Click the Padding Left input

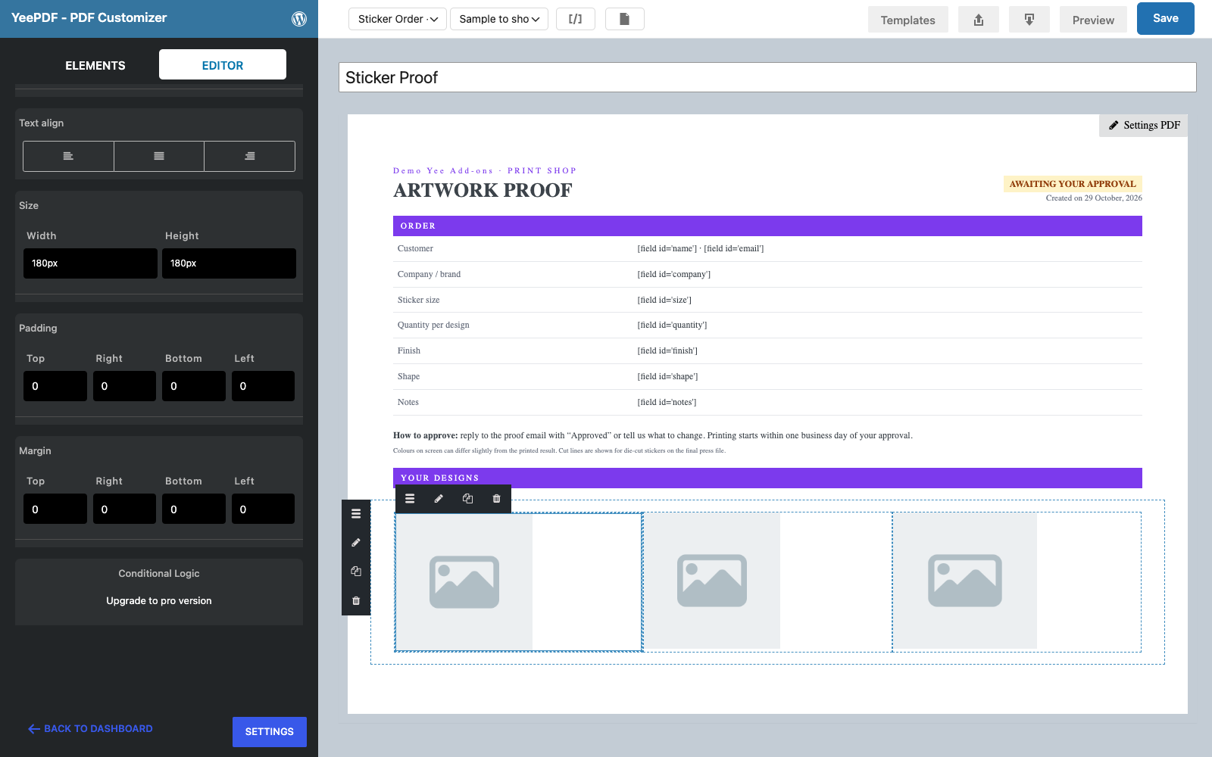point(263,386)
